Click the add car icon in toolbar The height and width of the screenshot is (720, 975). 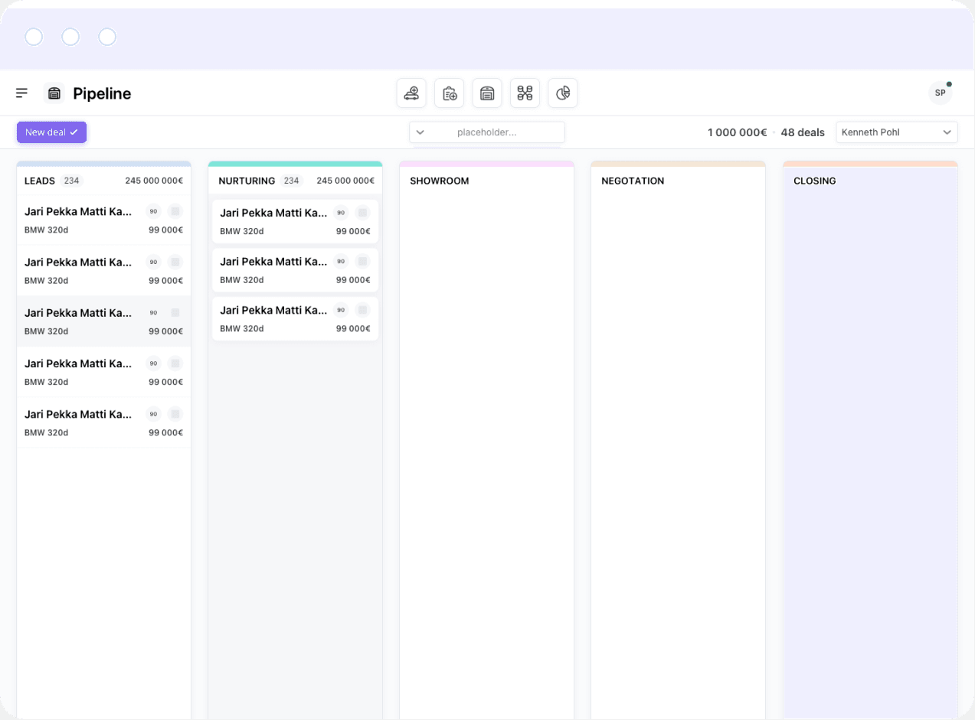[411, 93]
